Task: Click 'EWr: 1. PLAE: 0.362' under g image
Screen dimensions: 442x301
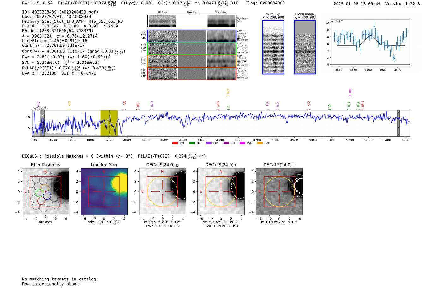Action: point(163,226)
